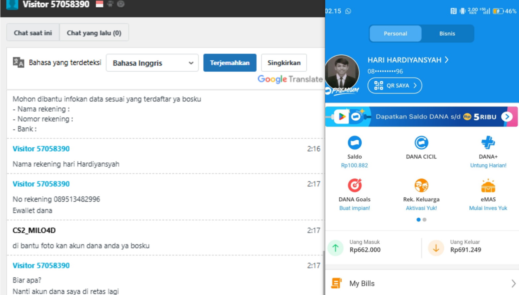Click the translate language icon
519x295 pixels.
pyautogui.click(x=18, y=62)
